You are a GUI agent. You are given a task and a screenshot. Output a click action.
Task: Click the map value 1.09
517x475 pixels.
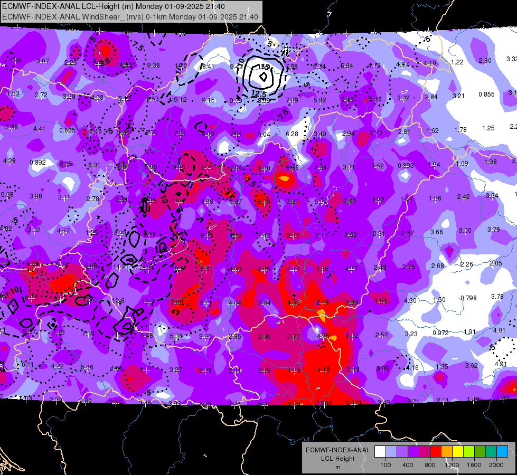[462, 163]
